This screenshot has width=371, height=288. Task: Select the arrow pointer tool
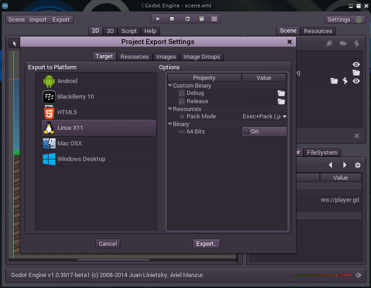click(14, 44)
